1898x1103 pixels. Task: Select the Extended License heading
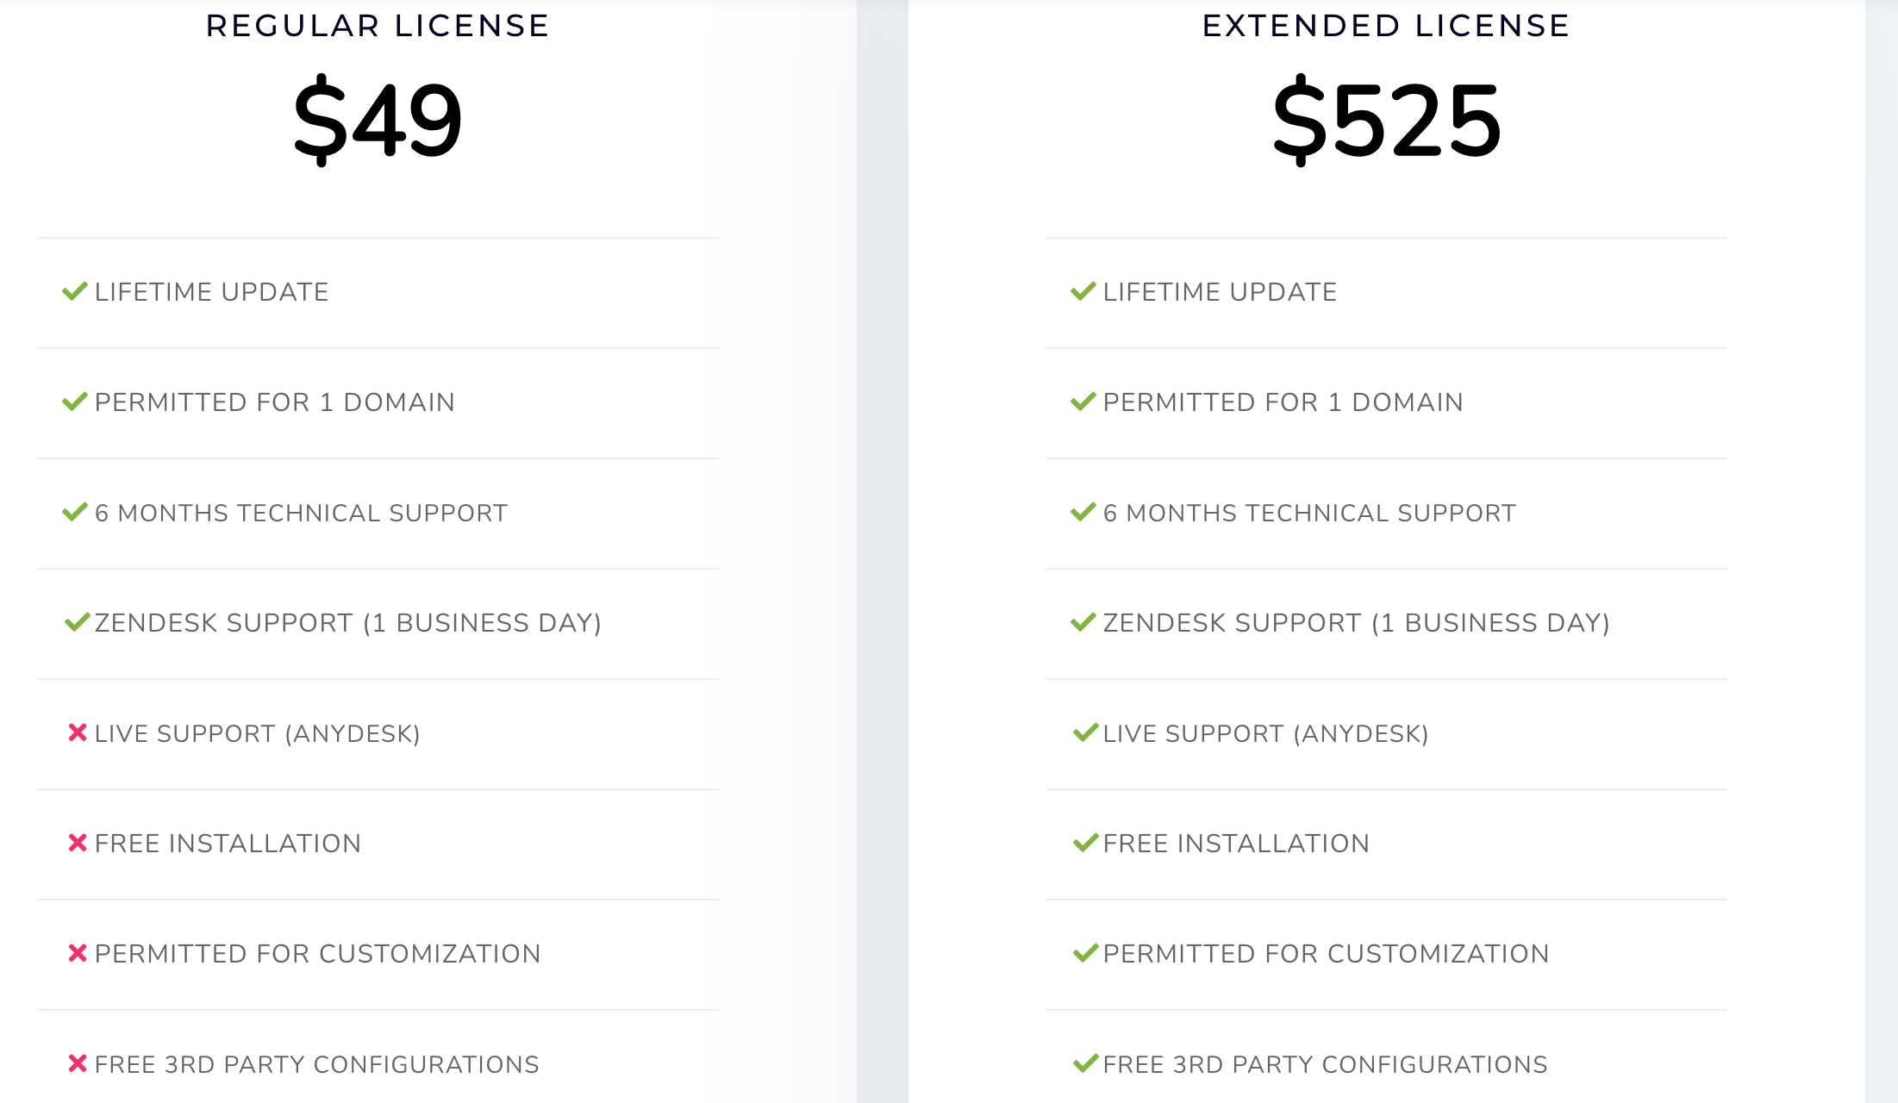coord(1386,26)
